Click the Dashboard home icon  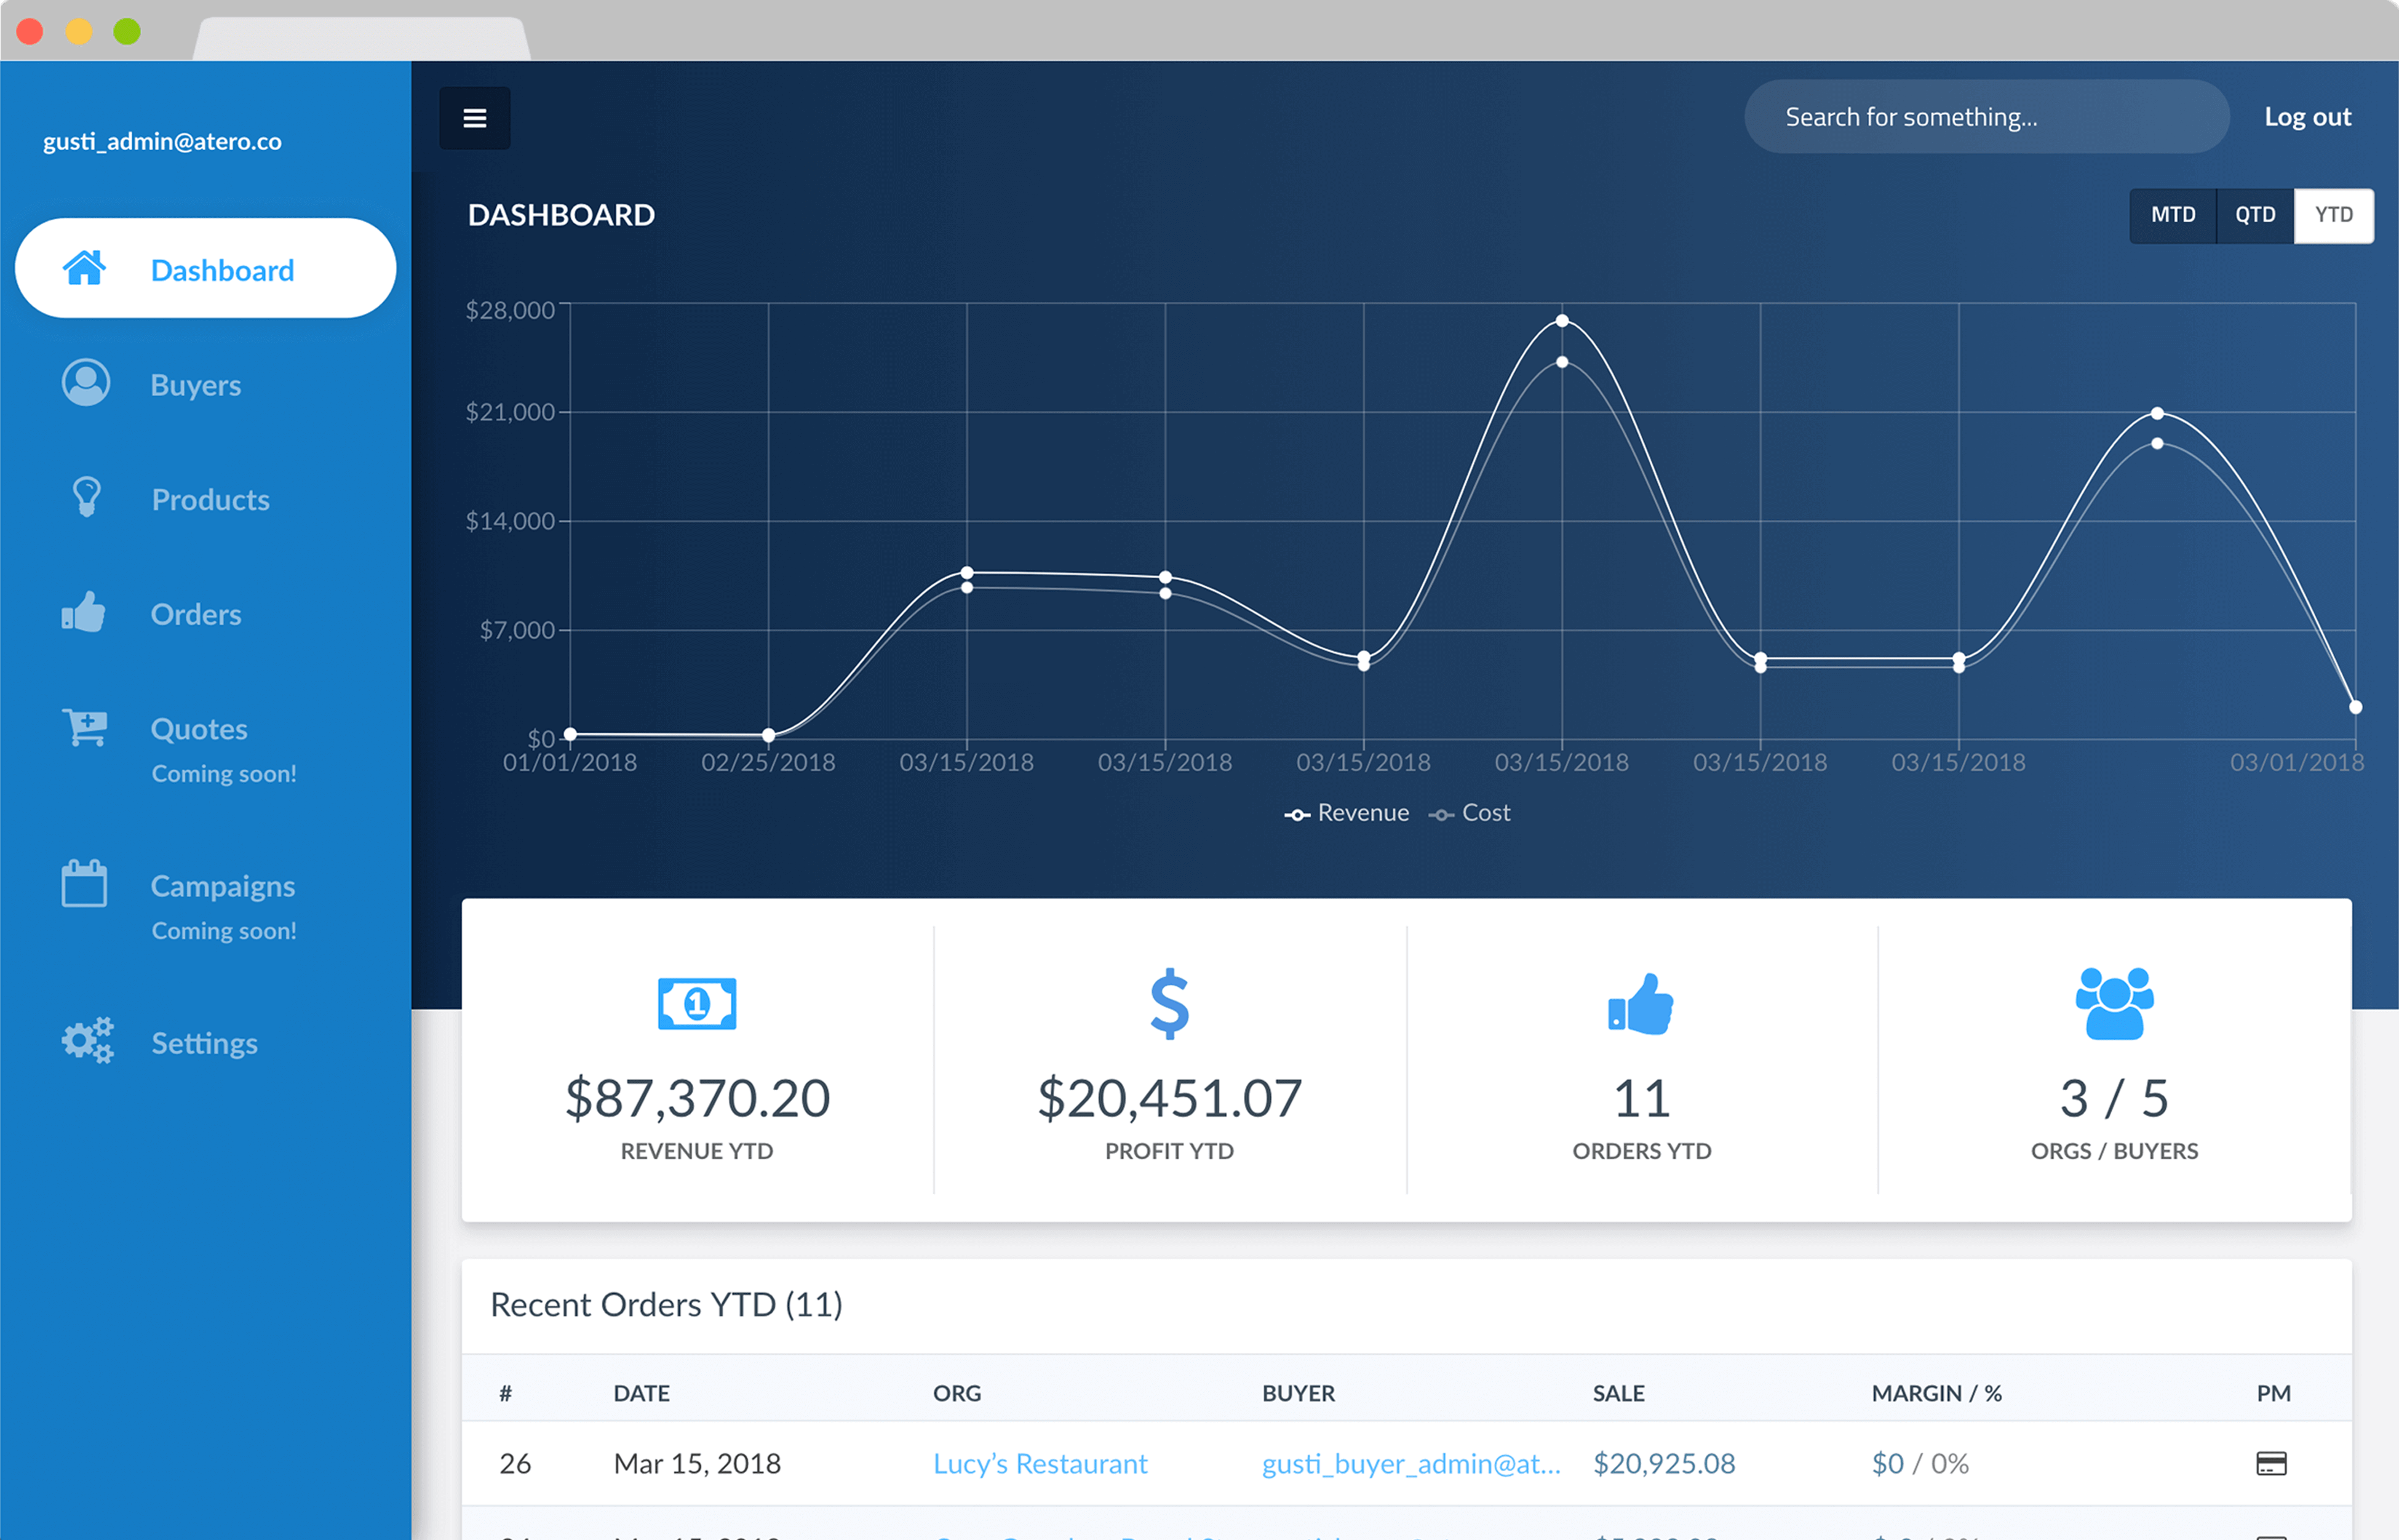tap(84, 268)
